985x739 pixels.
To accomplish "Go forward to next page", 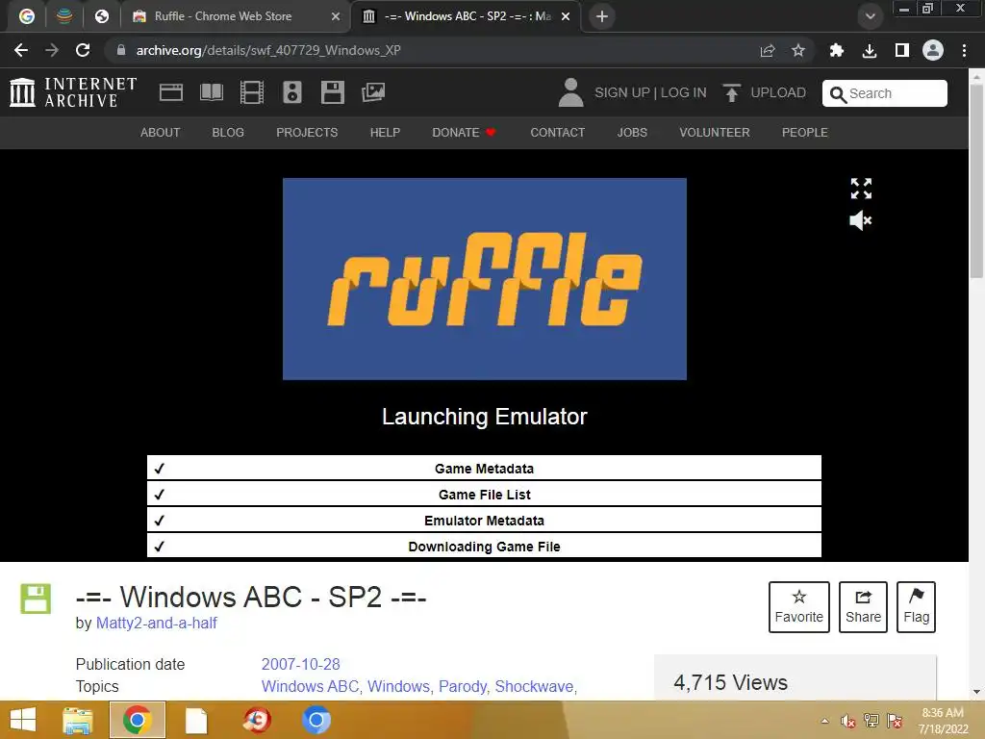I will [52, 50].
